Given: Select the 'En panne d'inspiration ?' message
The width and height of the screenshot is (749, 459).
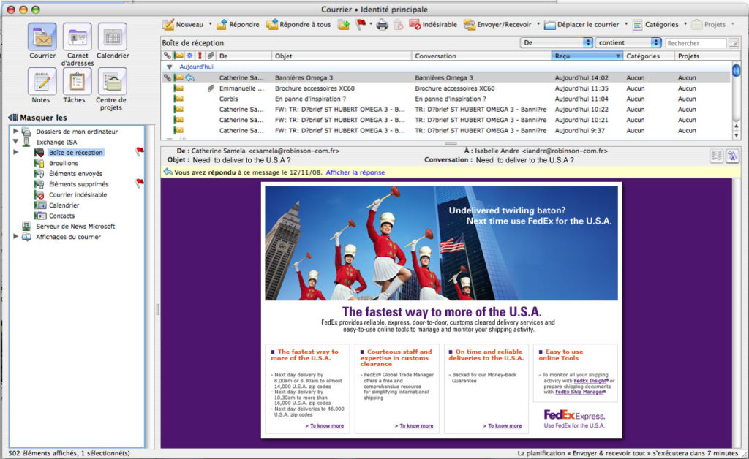Looking at the screenshot, I should (445, 99).
